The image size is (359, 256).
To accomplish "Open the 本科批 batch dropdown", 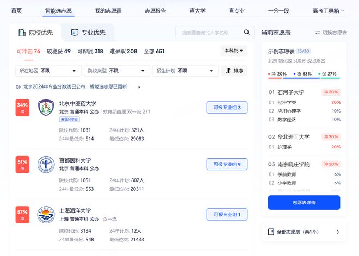I will 234,51.
